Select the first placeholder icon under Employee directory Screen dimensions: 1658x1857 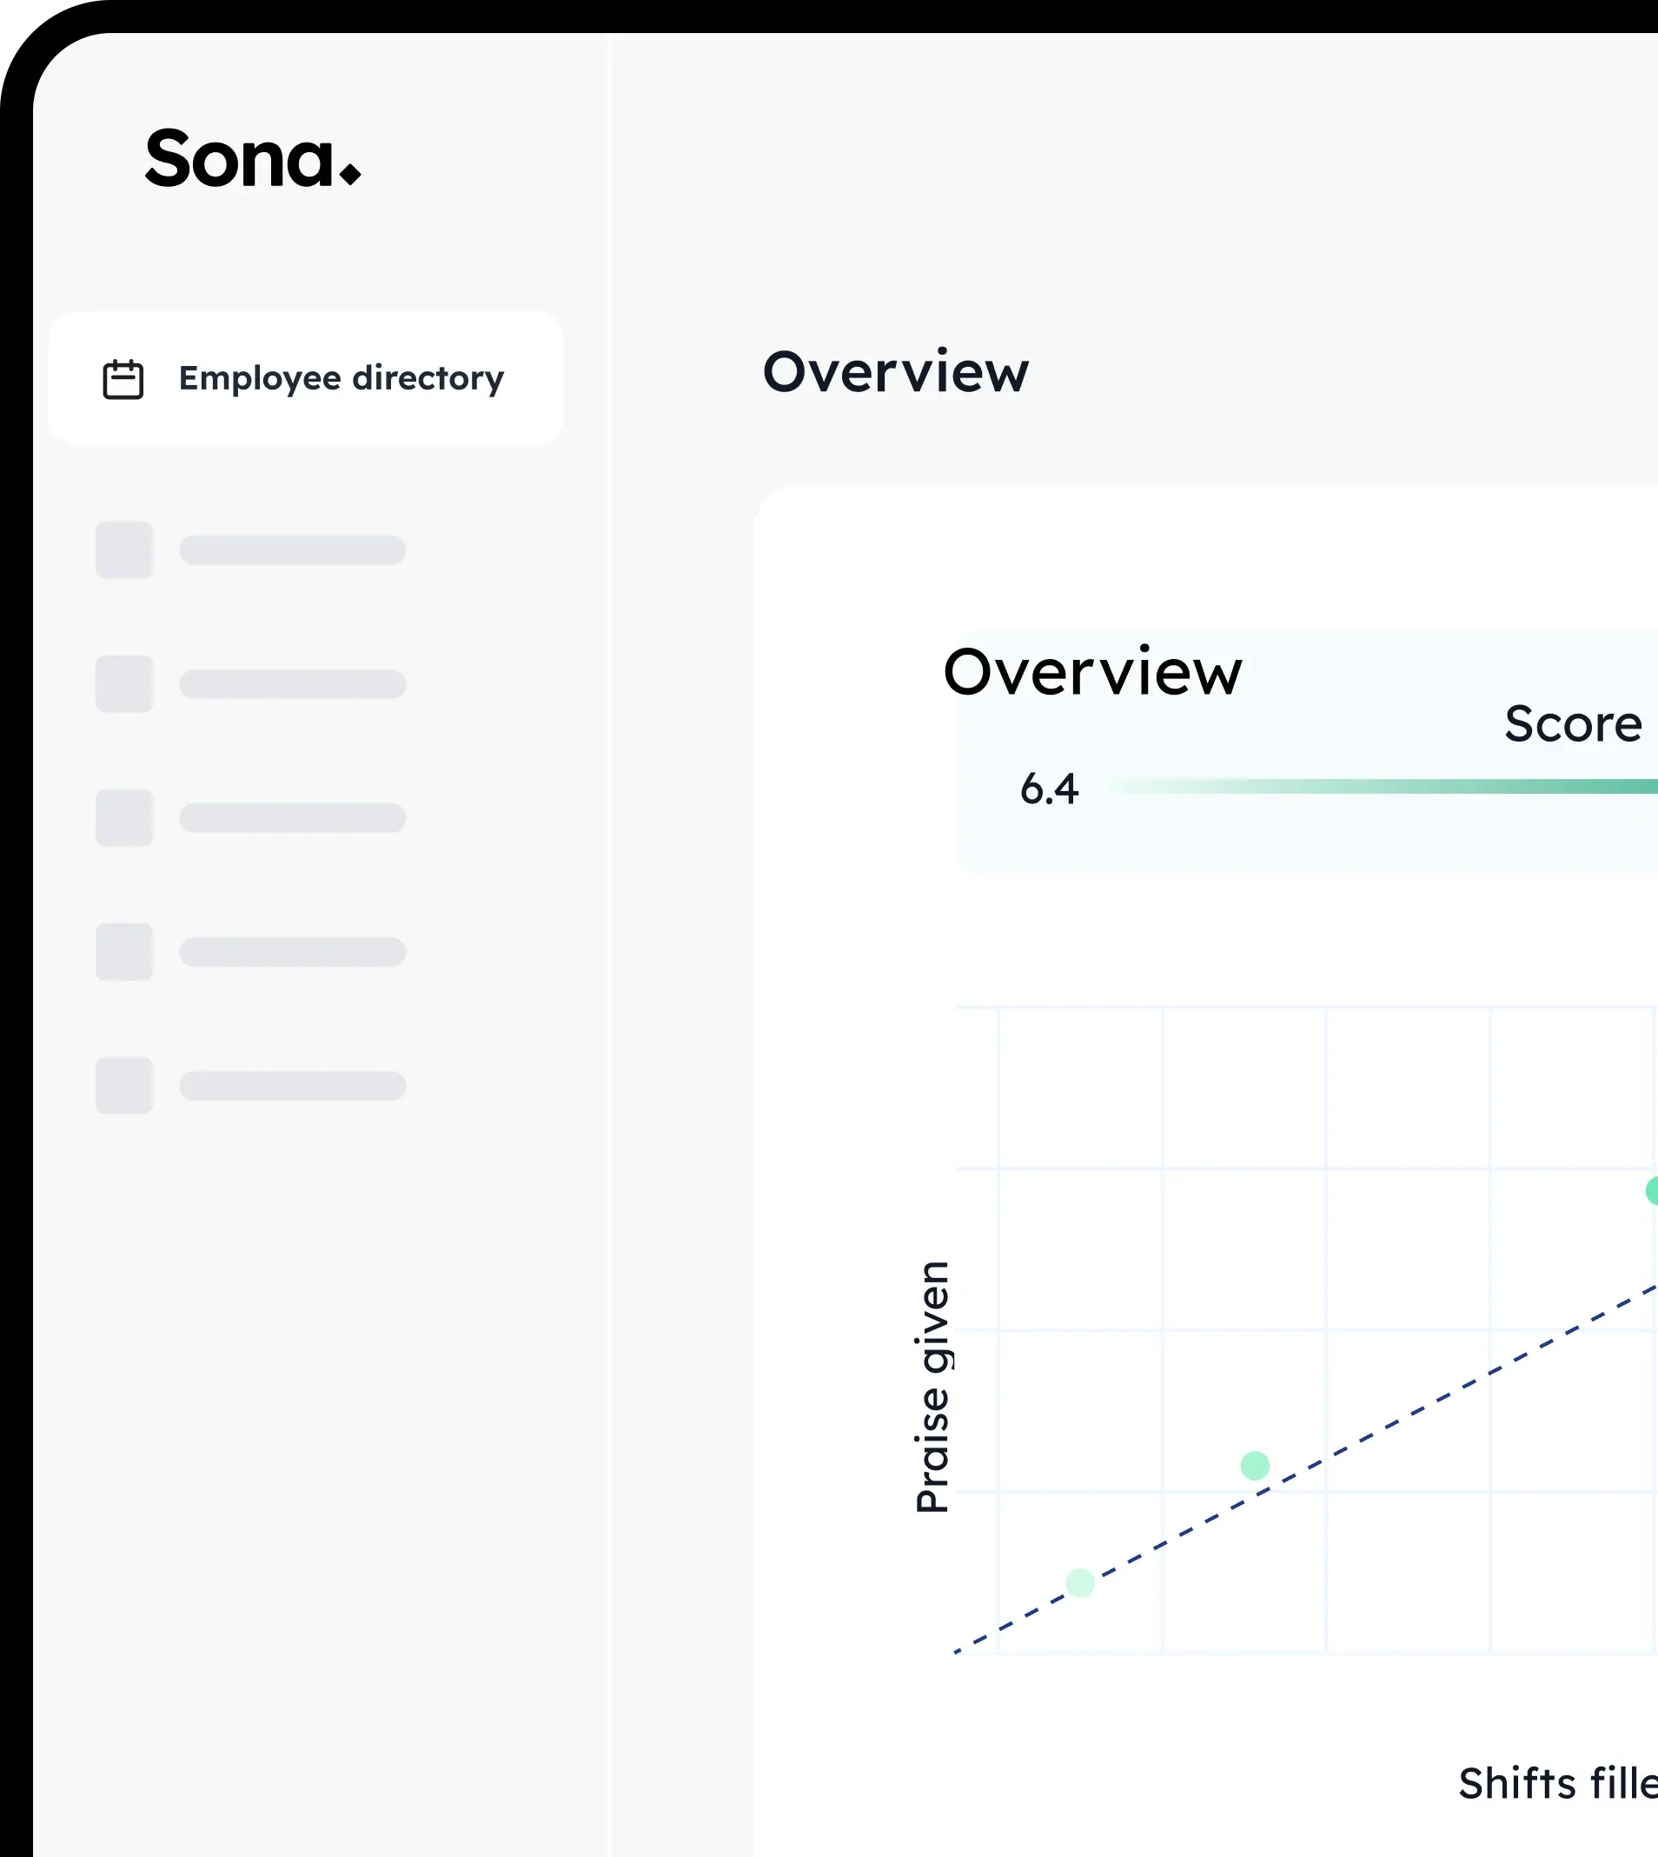(124, 549)
